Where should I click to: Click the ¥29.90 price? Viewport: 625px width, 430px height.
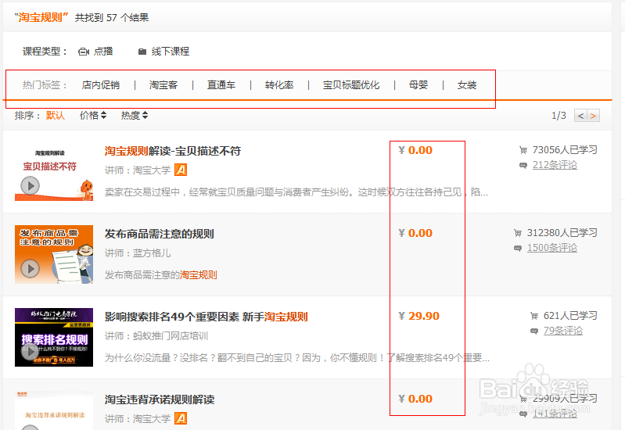click(418, 316)
